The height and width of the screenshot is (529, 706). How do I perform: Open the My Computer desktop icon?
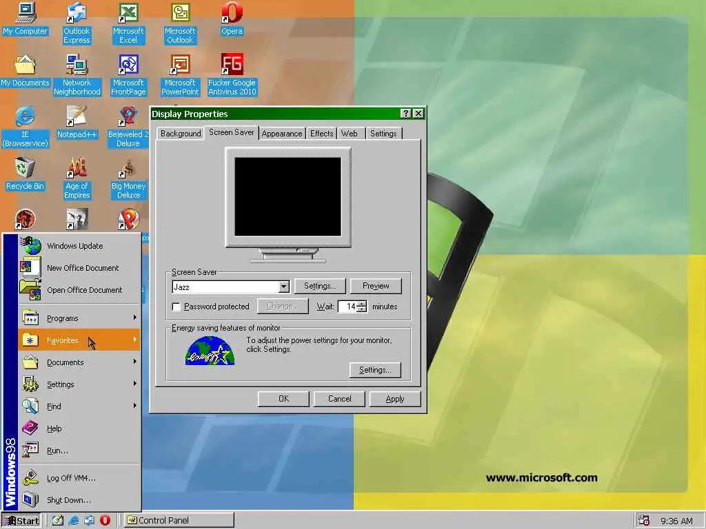26,18
